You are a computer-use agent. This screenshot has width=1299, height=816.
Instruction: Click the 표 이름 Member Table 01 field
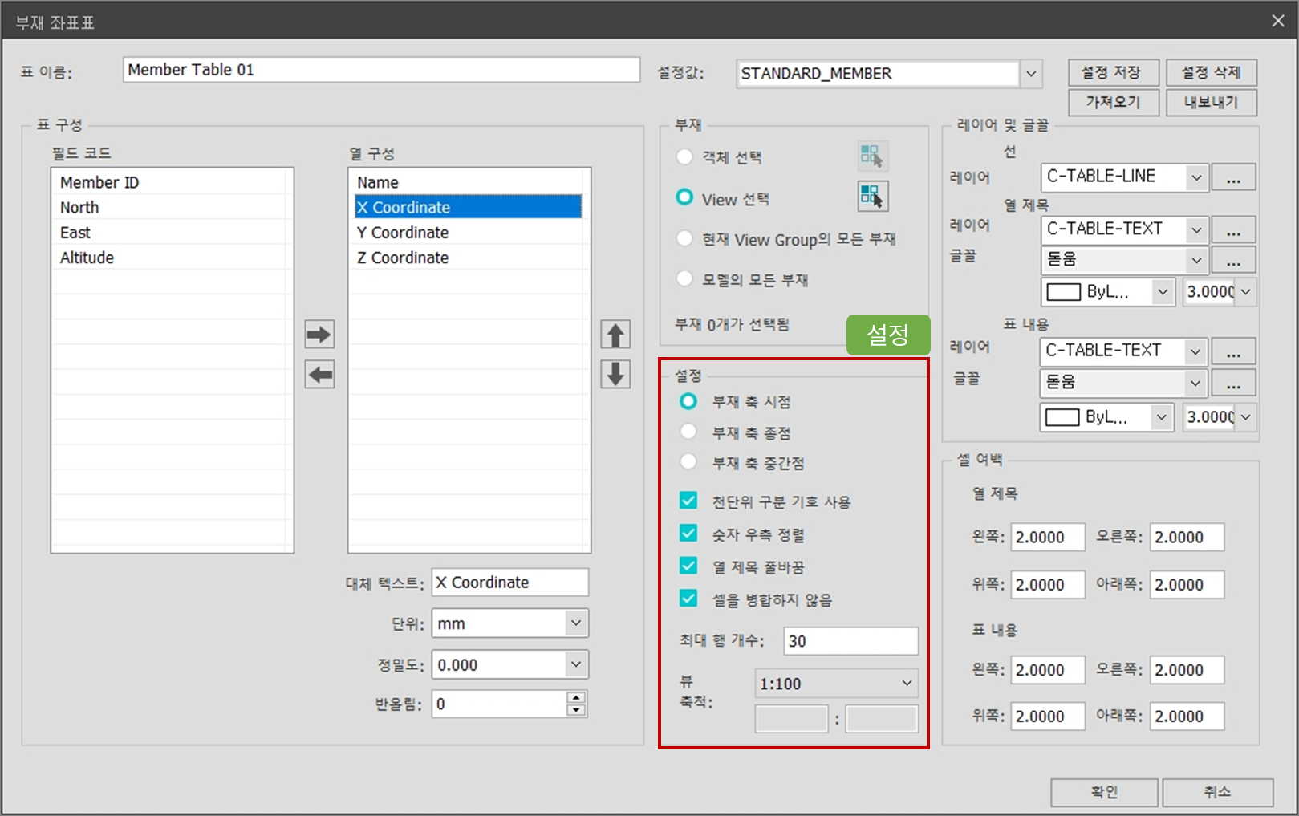pyautogui.click(x=381, y=71)
